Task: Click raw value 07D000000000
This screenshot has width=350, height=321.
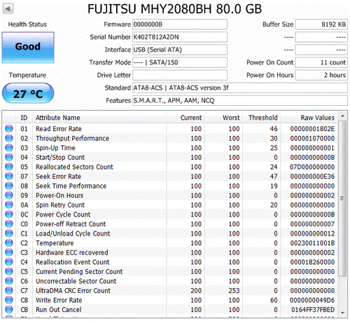Action: pos(312,167)
